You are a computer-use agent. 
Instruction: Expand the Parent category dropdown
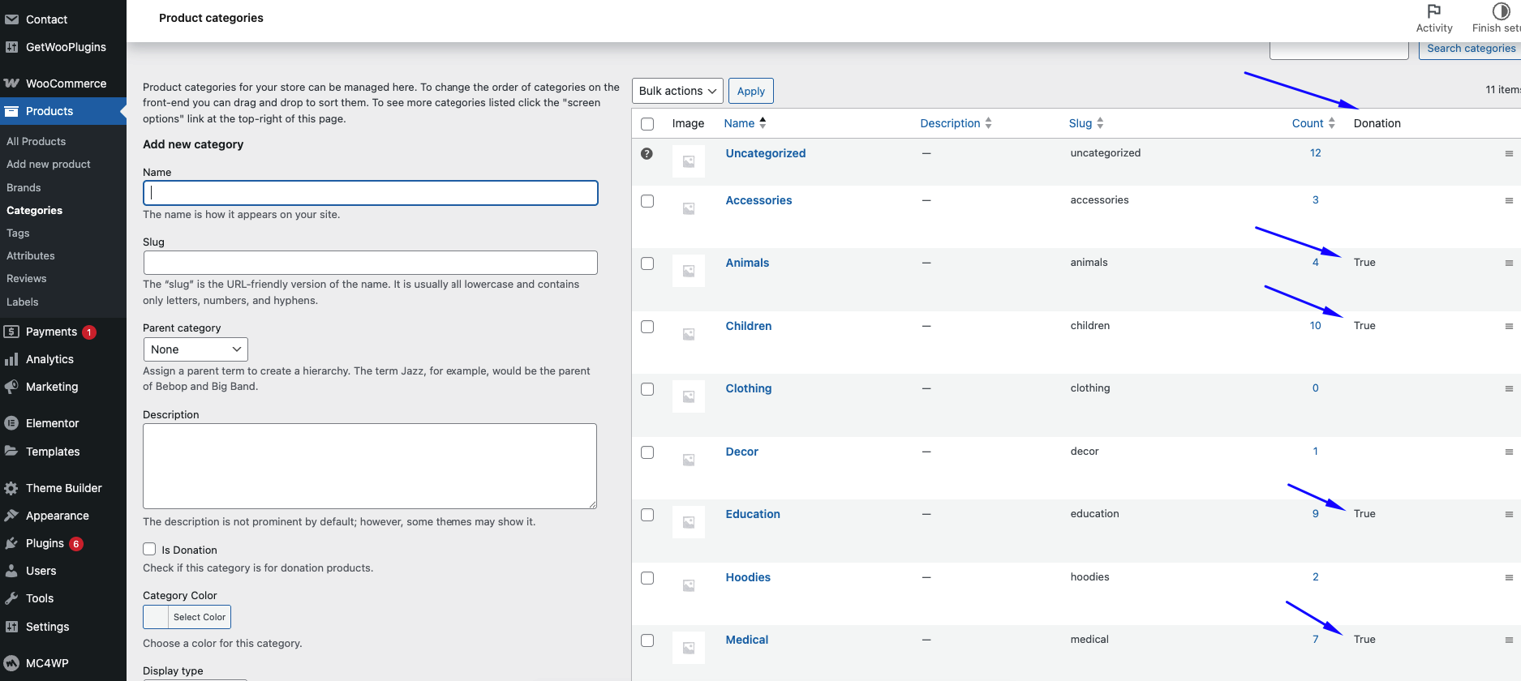pos(195,349)
